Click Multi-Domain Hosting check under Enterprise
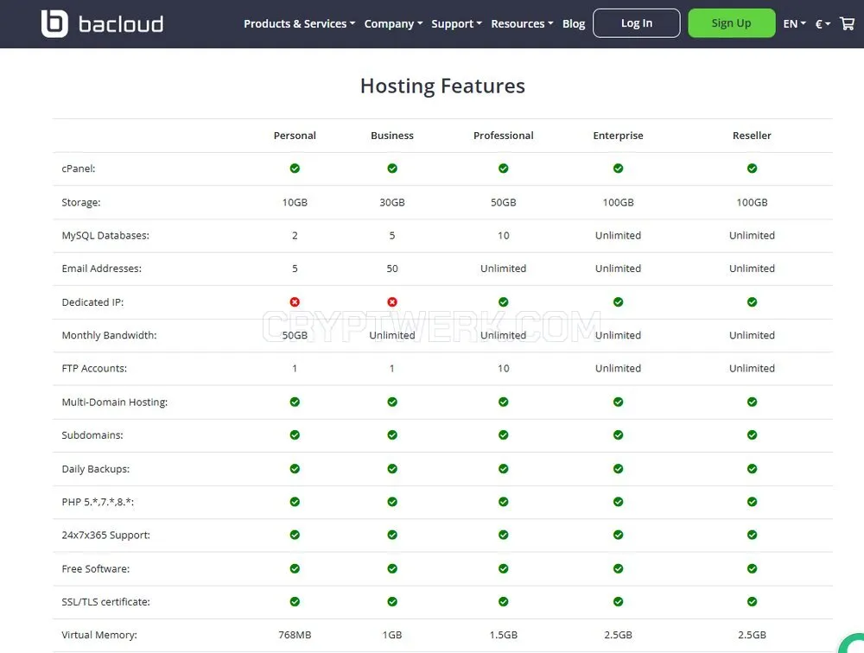Viewport: 864px width, 653px height. (x=618, y=402)
